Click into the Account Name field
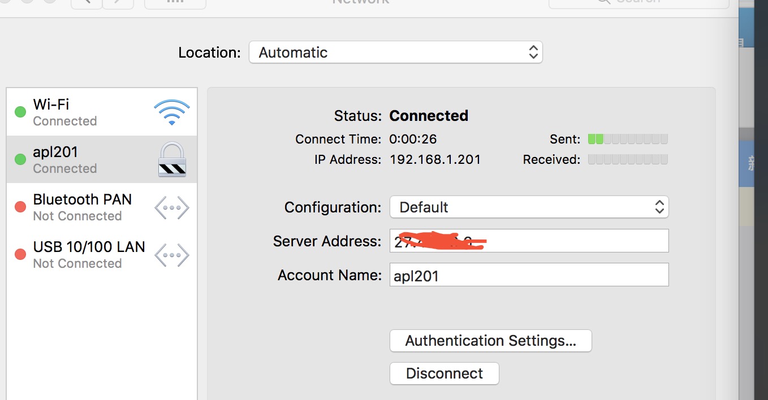This screenshot has height=400, width=768. 529,275
